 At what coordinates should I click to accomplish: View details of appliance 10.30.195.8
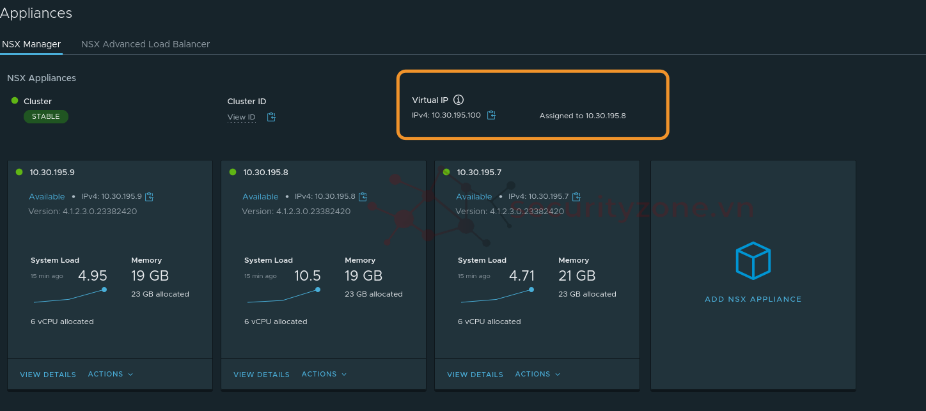pyautogui.click(x=262, y=375)
